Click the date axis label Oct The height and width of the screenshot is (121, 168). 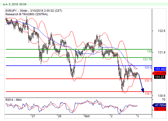coord(87,116)
